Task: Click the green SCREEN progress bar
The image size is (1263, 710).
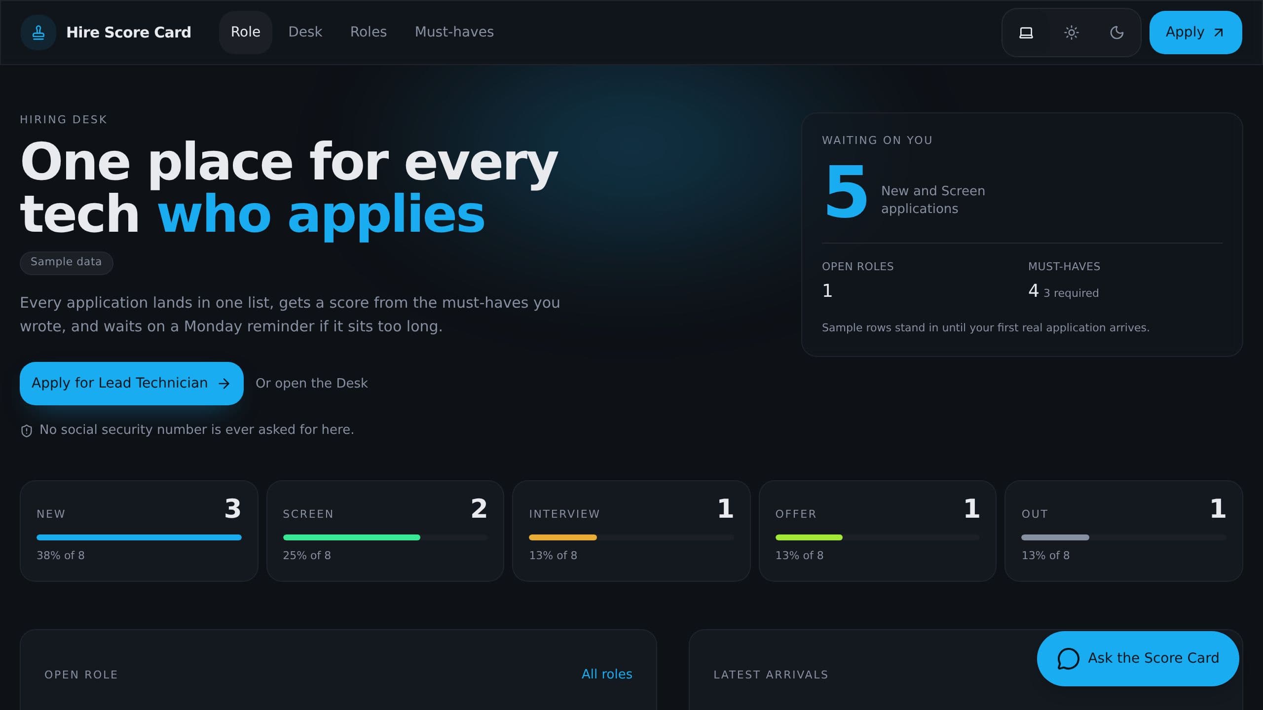Action: click(351, 537)
